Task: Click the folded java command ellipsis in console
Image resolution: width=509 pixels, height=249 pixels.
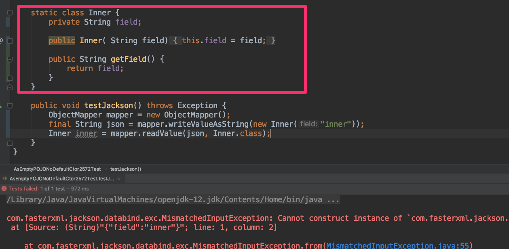Action: (x=333, y=200)
